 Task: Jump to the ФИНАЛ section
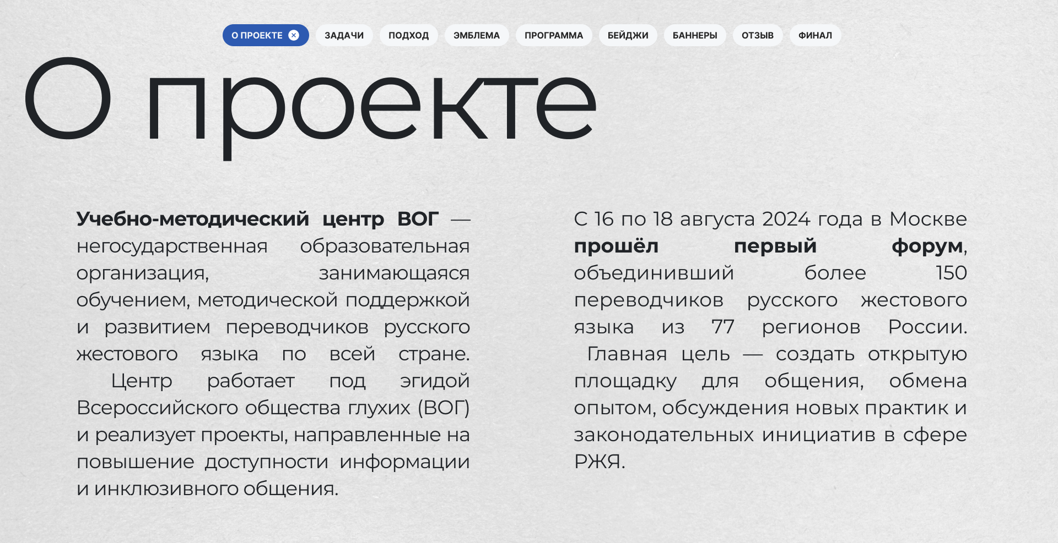(x=814, y=35)
